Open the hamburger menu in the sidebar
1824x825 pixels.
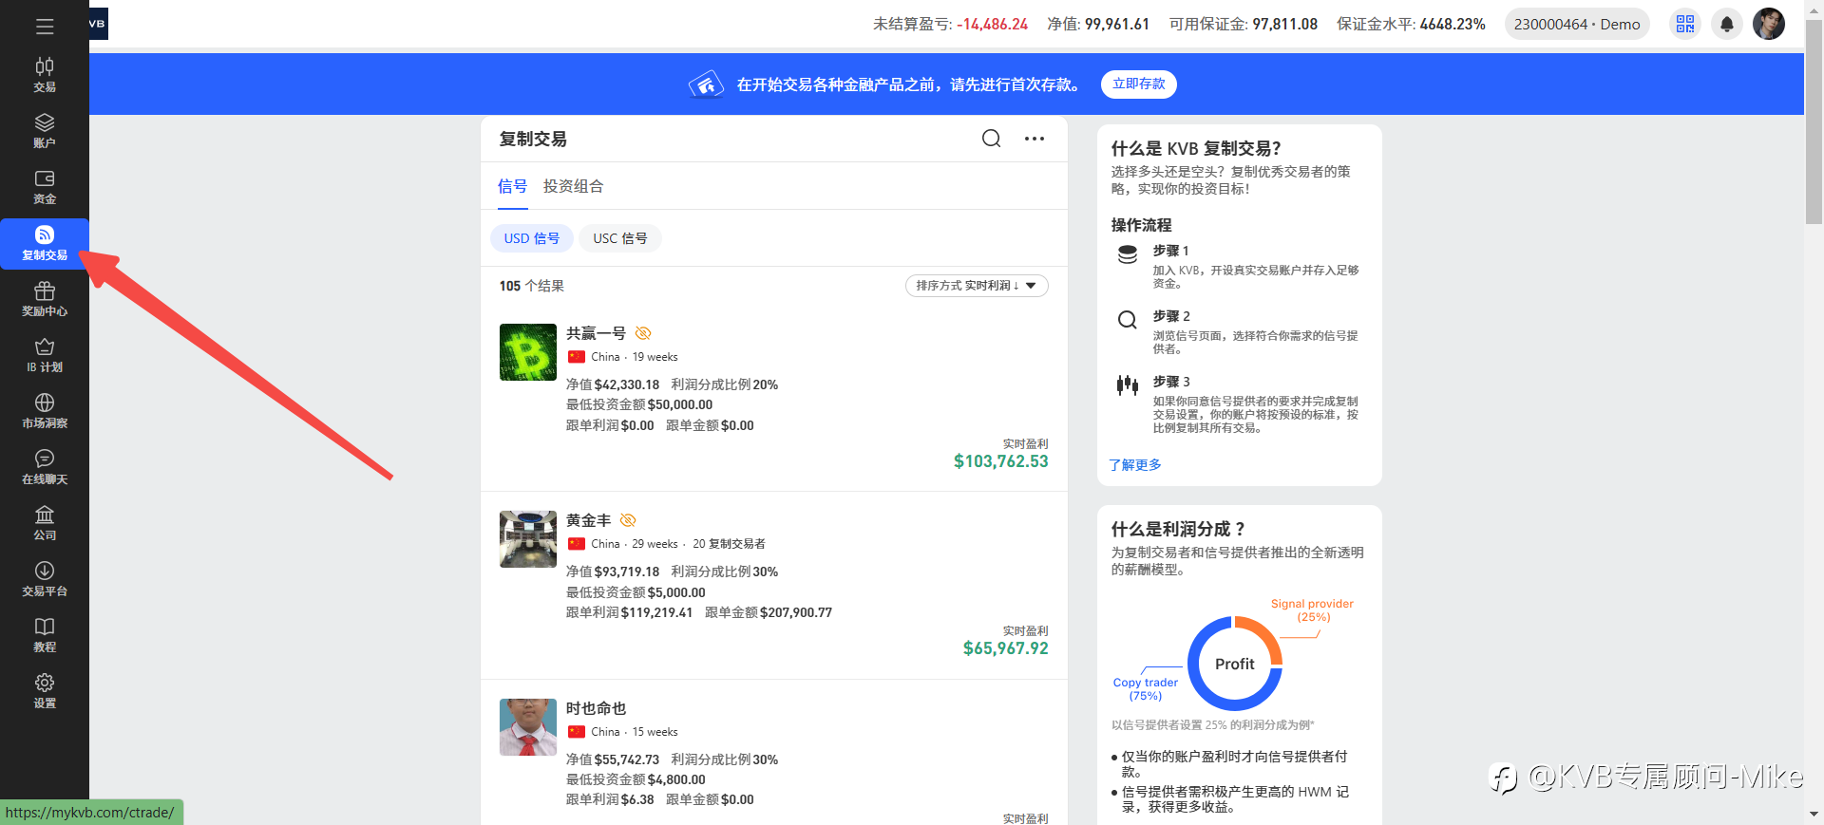point(45,27)
